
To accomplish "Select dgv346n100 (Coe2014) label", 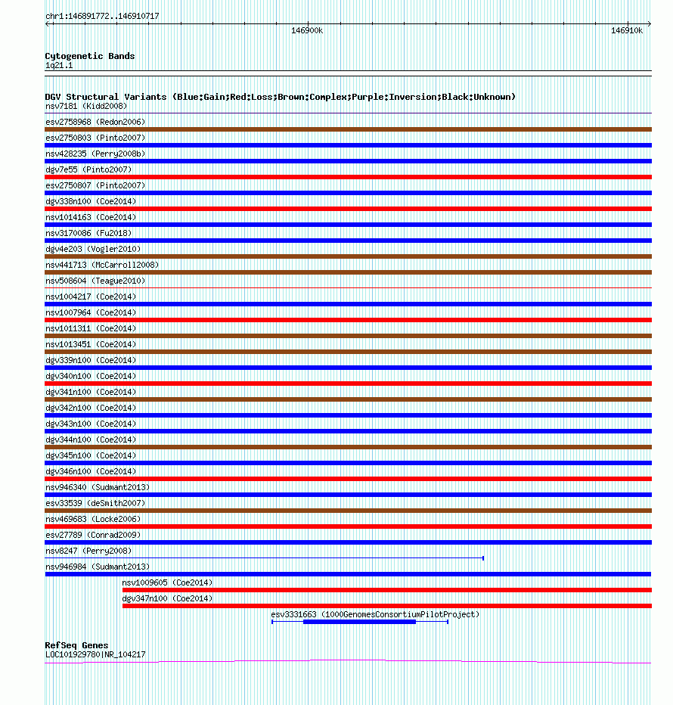I will (91, 471).
